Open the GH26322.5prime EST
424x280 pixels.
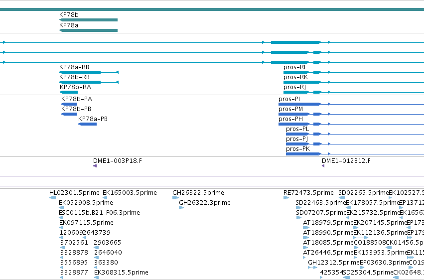click(x=176, y=198)
